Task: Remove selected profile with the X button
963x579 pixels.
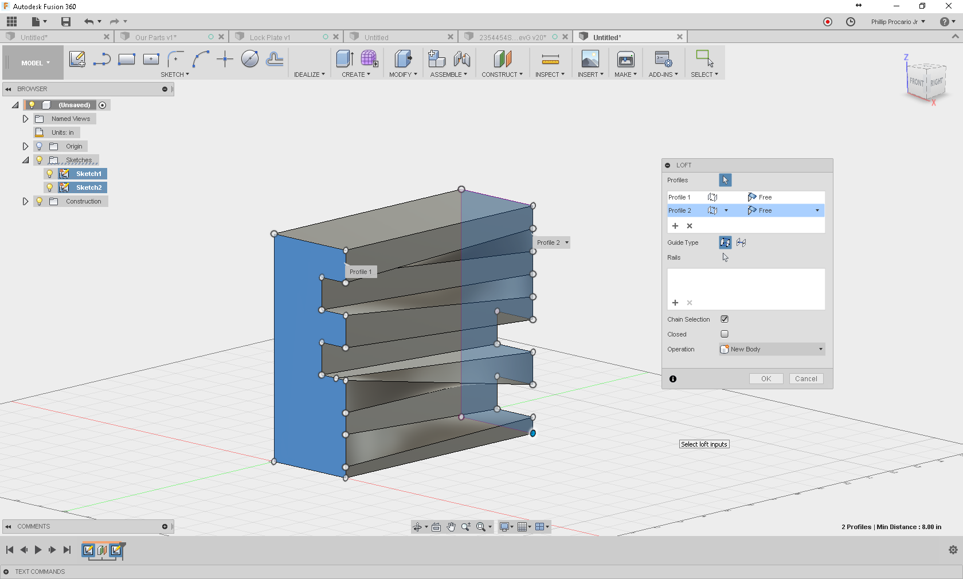Action: tap(690, 226)
